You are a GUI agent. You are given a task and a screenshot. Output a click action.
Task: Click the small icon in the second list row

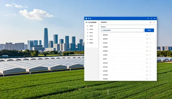(147, 39)
